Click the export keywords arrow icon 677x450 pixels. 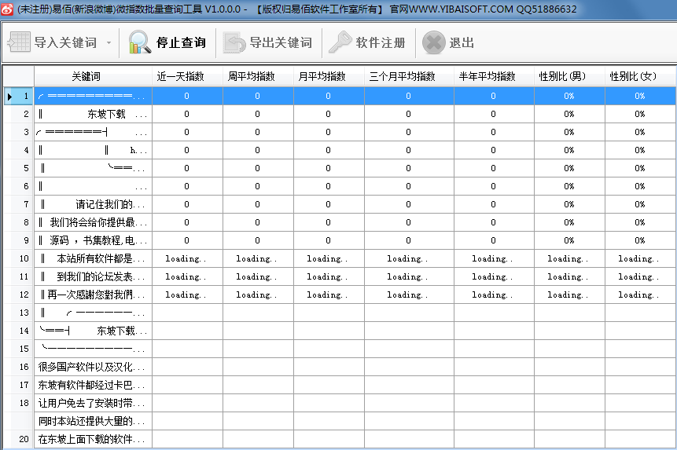234,42
